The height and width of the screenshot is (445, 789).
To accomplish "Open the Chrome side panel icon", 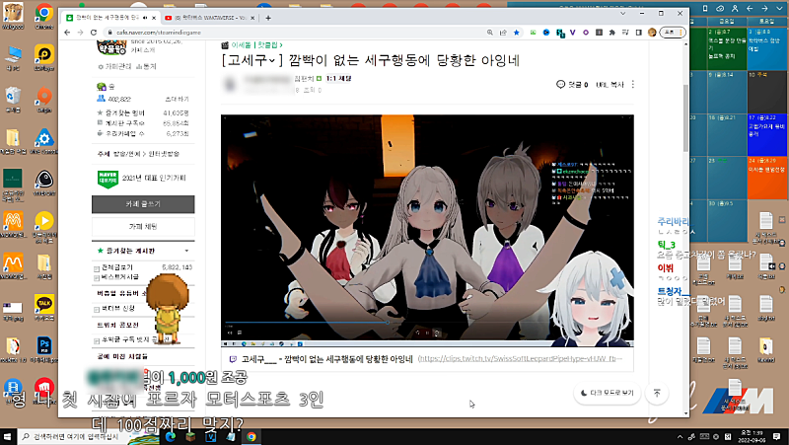I will [x=638, y=33].
